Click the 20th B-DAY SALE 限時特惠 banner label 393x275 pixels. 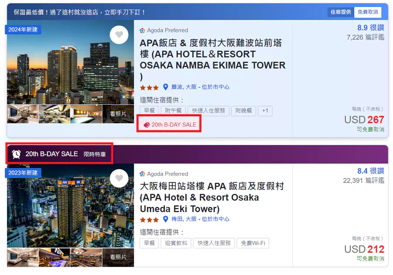click(59, 154)
